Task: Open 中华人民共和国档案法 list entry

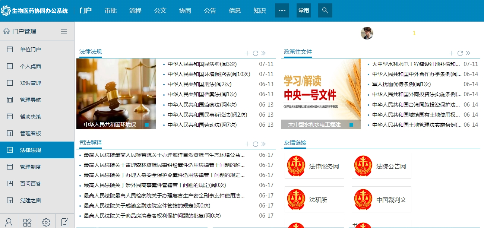Action: 202,94
